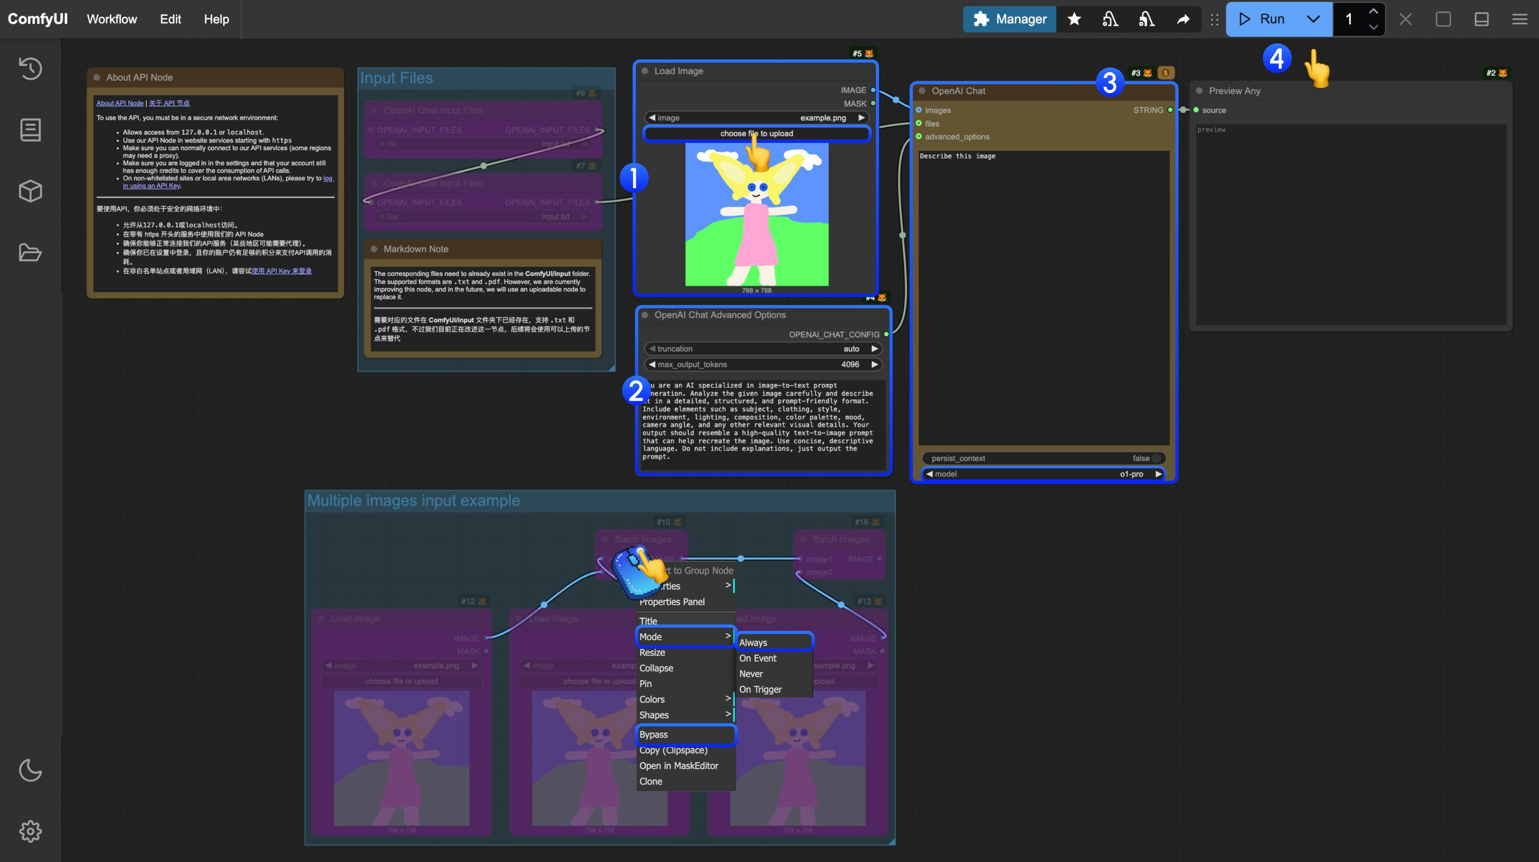Open the "About API Node" link
Viewport: 1539px width, 862px height.
coord(120,103)
